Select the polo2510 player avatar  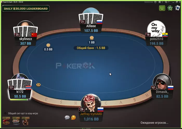156,29
